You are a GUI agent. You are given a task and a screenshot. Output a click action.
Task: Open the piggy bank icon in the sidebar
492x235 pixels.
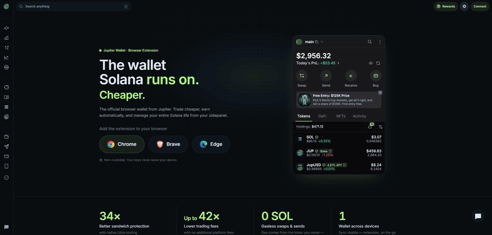(6, 87)
